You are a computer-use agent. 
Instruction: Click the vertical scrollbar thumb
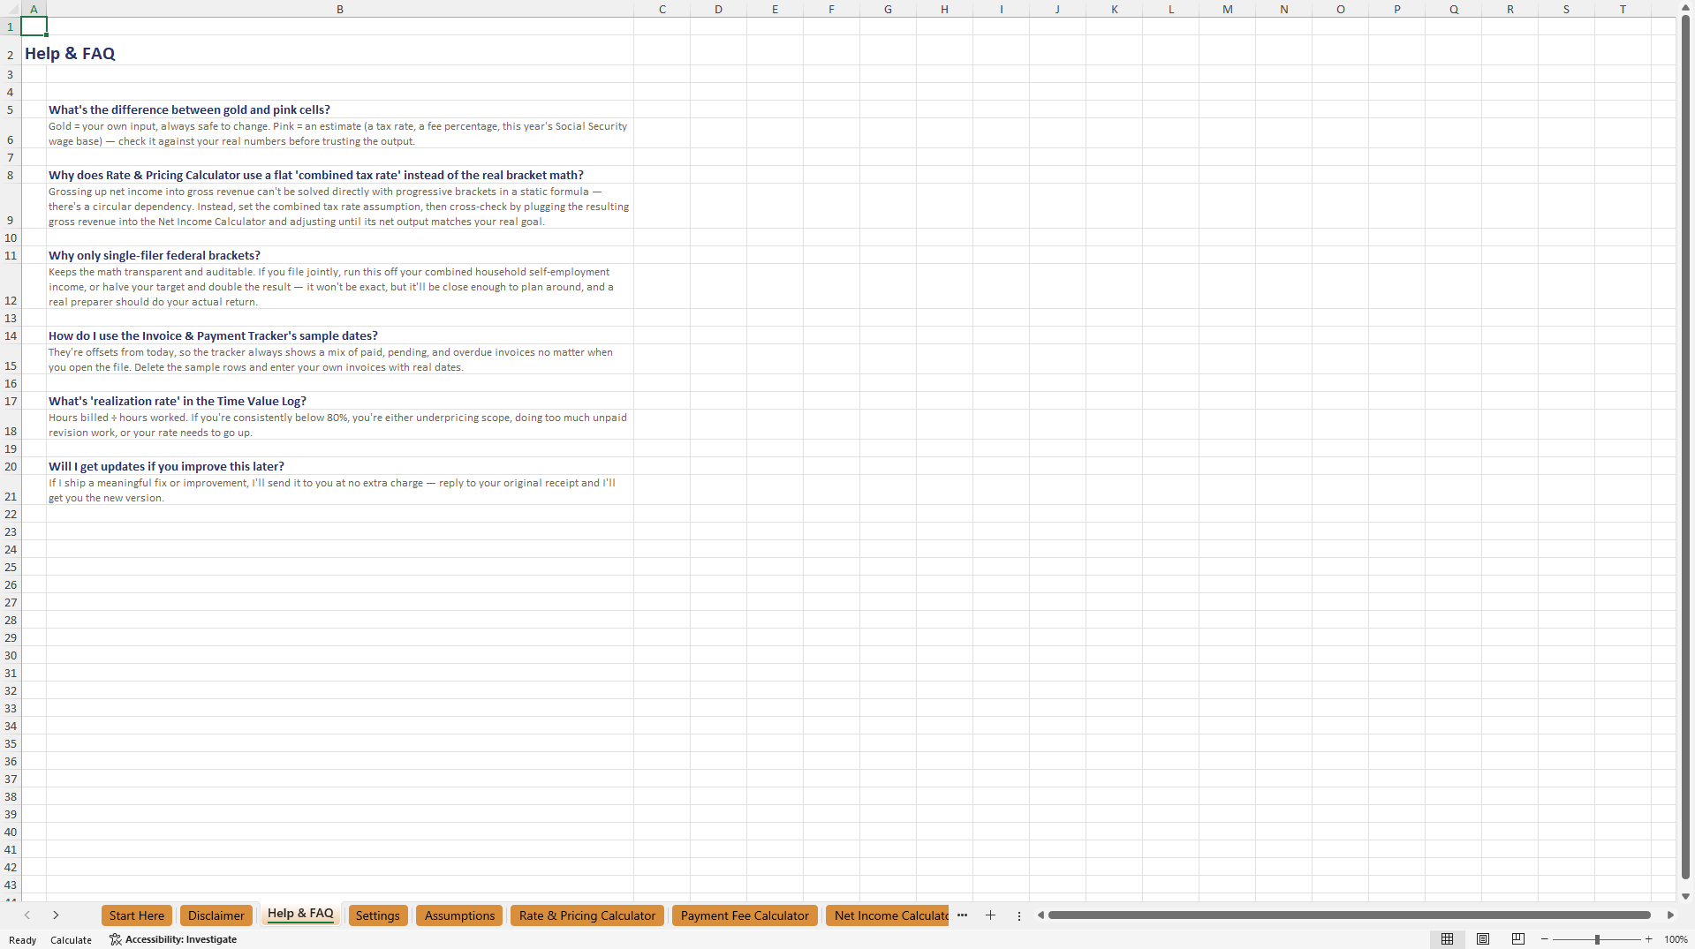pos(1685,446)
